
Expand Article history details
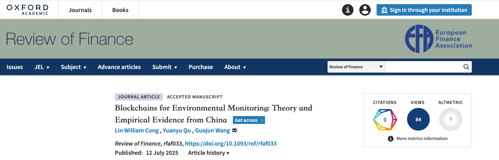pyautogui.click(x=209, y=153)
